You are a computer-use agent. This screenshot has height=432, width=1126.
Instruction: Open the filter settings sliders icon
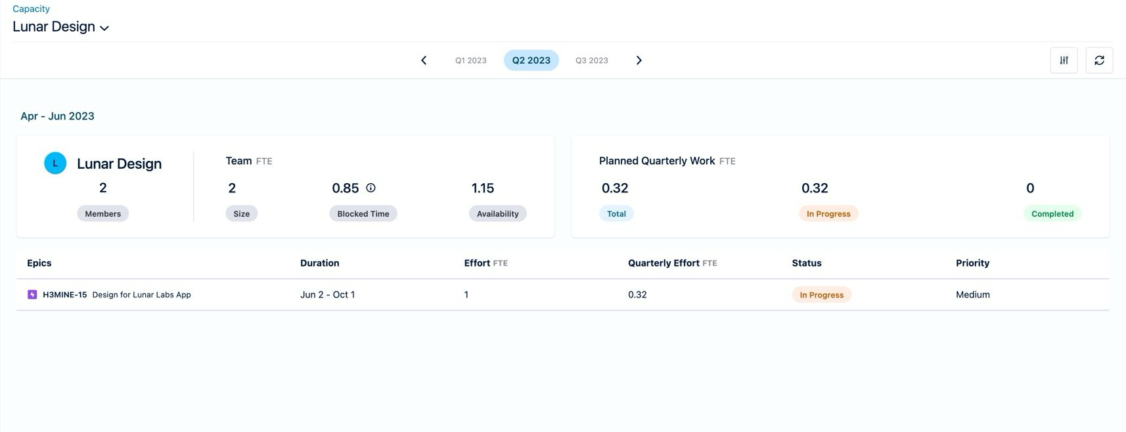(x=1064, y=60)
